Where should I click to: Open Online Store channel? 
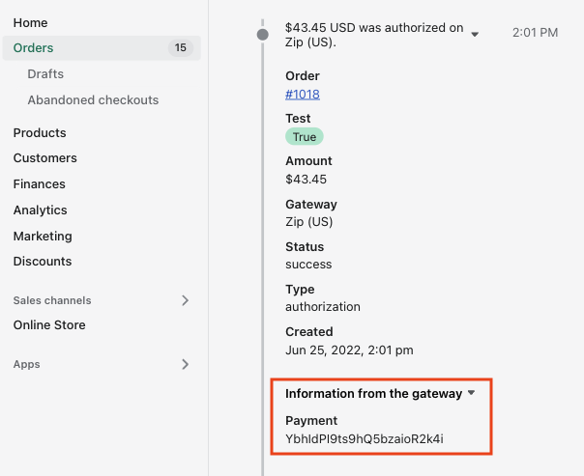pyautogui.click(x=49, y=325)
